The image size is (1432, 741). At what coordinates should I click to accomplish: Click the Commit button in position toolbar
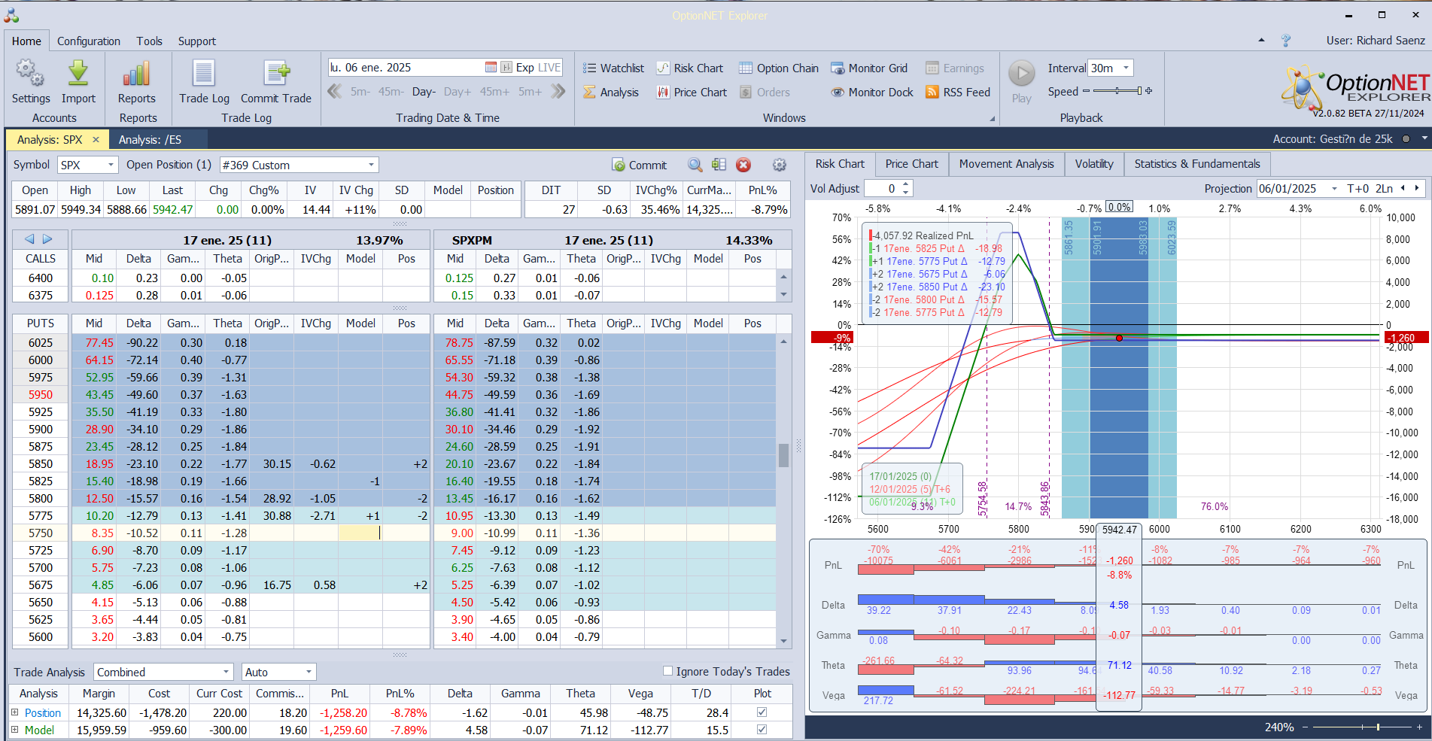(x=640, y=165)
